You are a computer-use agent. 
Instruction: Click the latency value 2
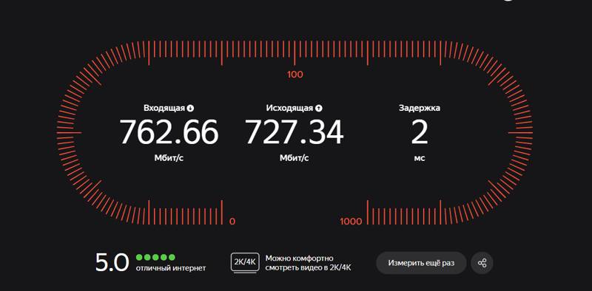[x=420, y=132]
